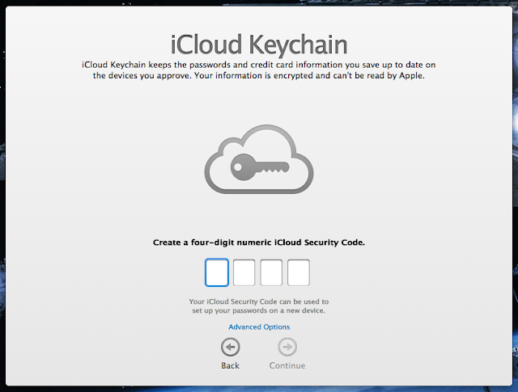Select the first security code digit box
The width and height of the screenshot is (518, 392).
(x=217, y=272)
